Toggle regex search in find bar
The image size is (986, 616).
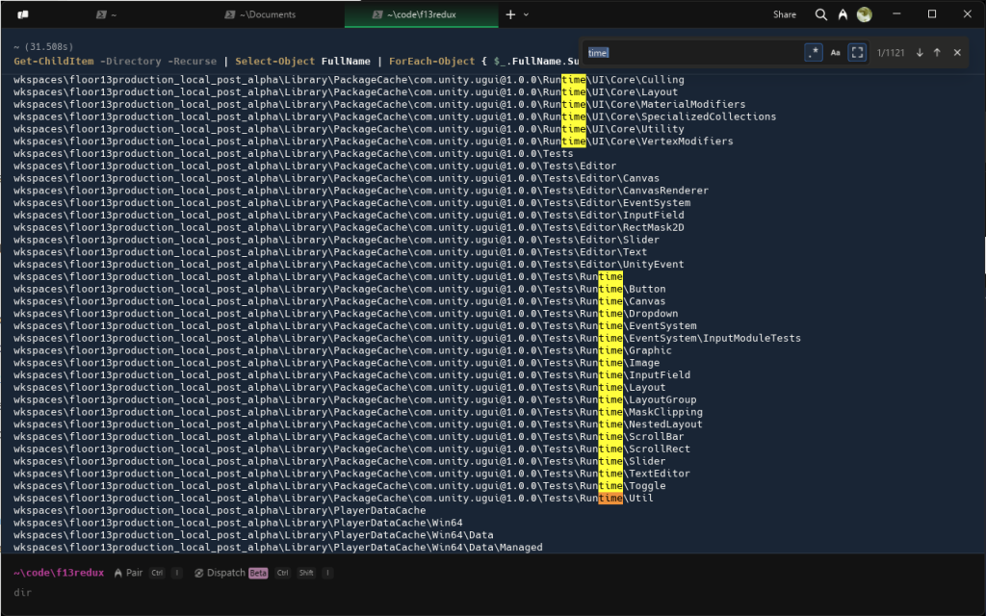tap(813, 53)
